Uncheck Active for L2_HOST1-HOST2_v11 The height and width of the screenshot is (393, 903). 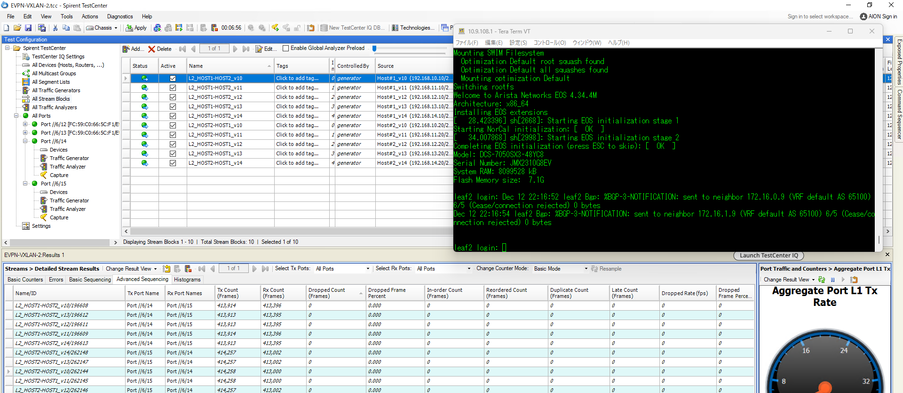pyautogui.click(x=173, y=88)
